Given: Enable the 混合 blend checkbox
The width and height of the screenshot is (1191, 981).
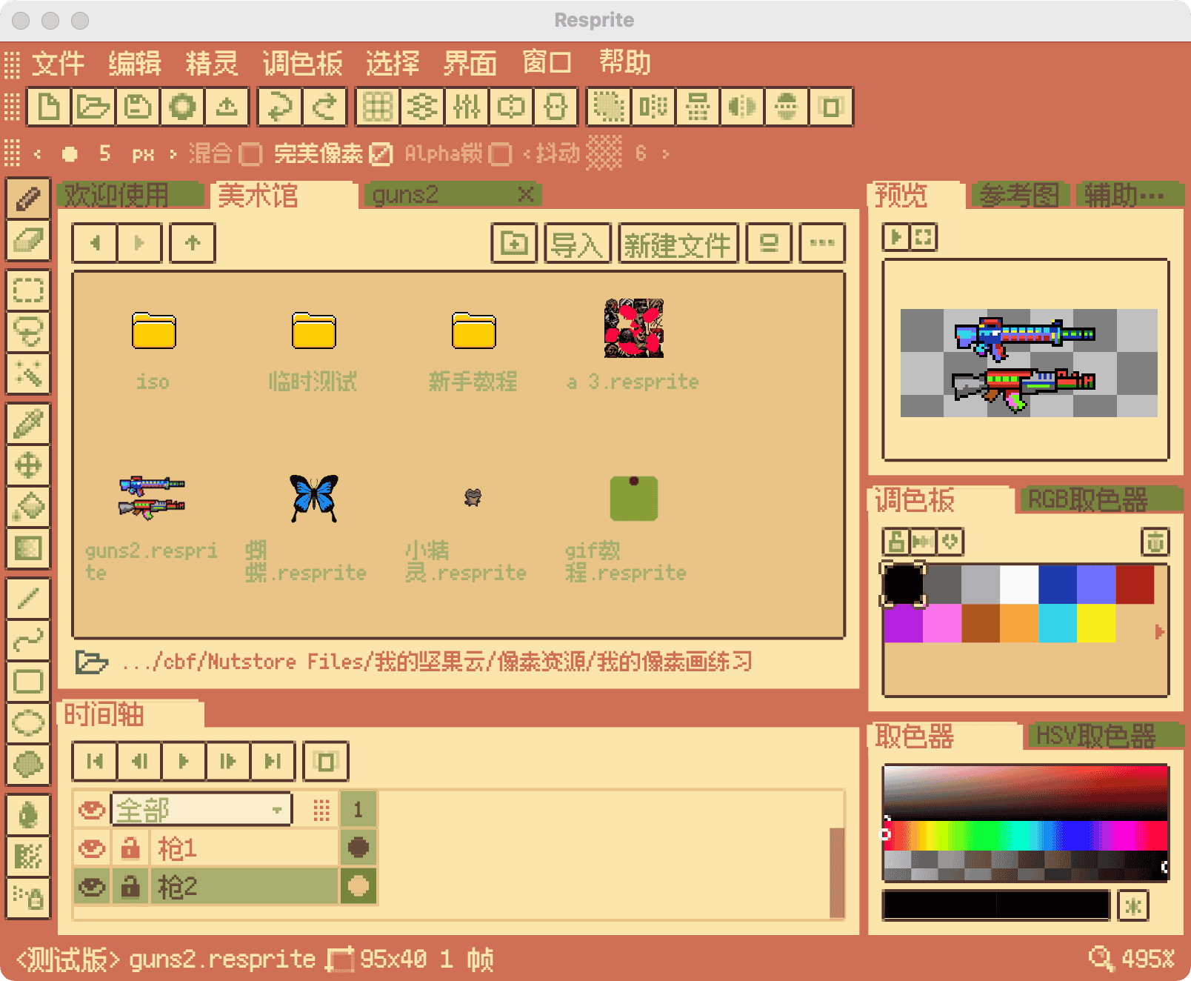Looking at the screenshot, I should pos(250,154).
